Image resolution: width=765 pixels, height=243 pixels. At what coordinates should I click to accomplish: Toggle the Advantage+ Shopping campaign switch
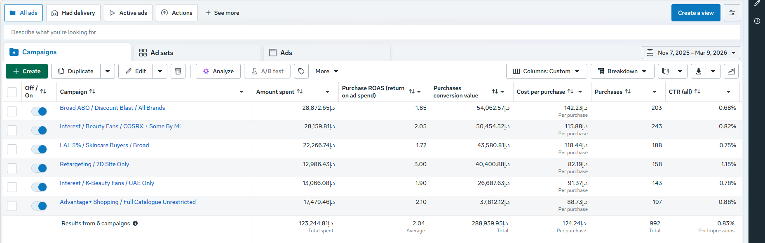point(39,206)
